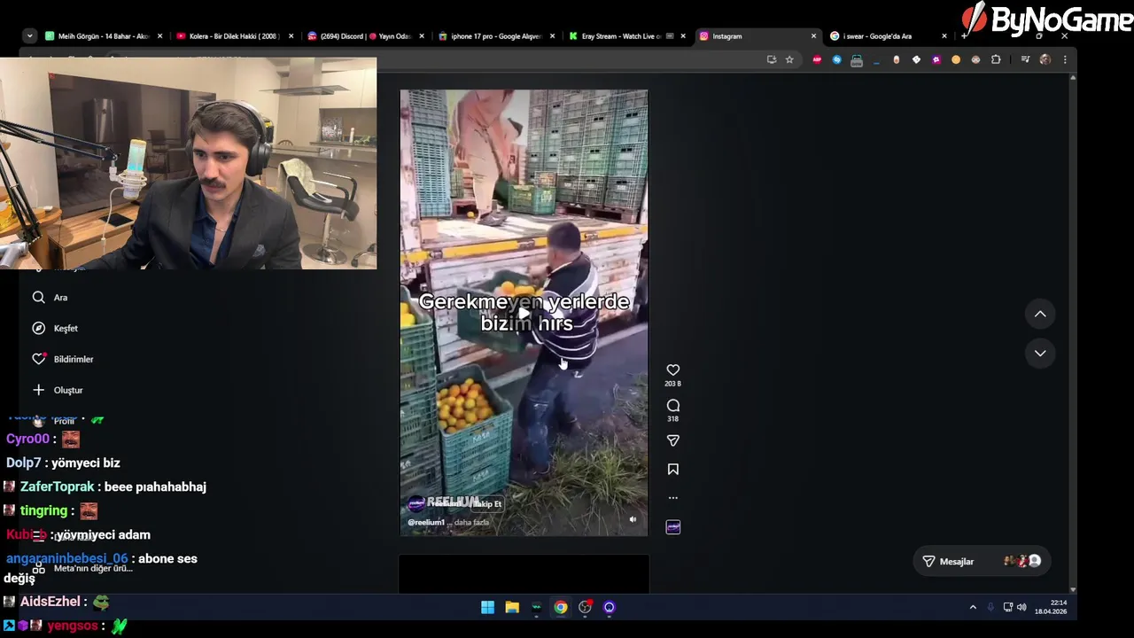1134x638 pixels.
Task: Open the Chrome profile avatar
Action: [1045, 59]
